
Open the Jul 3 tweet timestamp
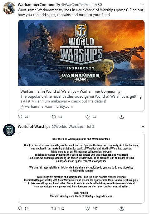tap(91, 127)
